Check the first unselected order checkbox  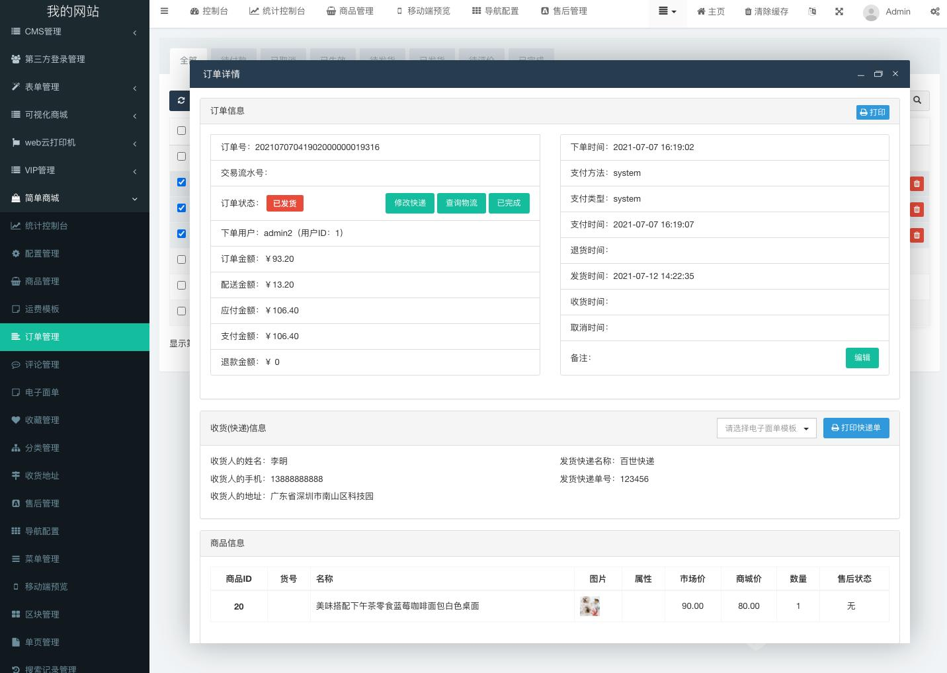click(x=181, y=130)
